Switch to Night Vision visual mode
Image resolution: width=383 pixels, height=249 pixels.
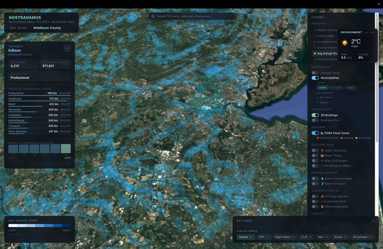[285, 237]
